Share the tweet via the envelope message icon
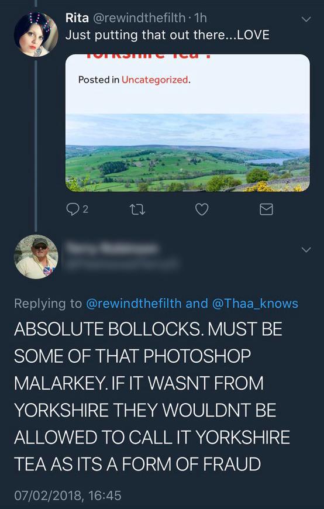 point(267,209)
